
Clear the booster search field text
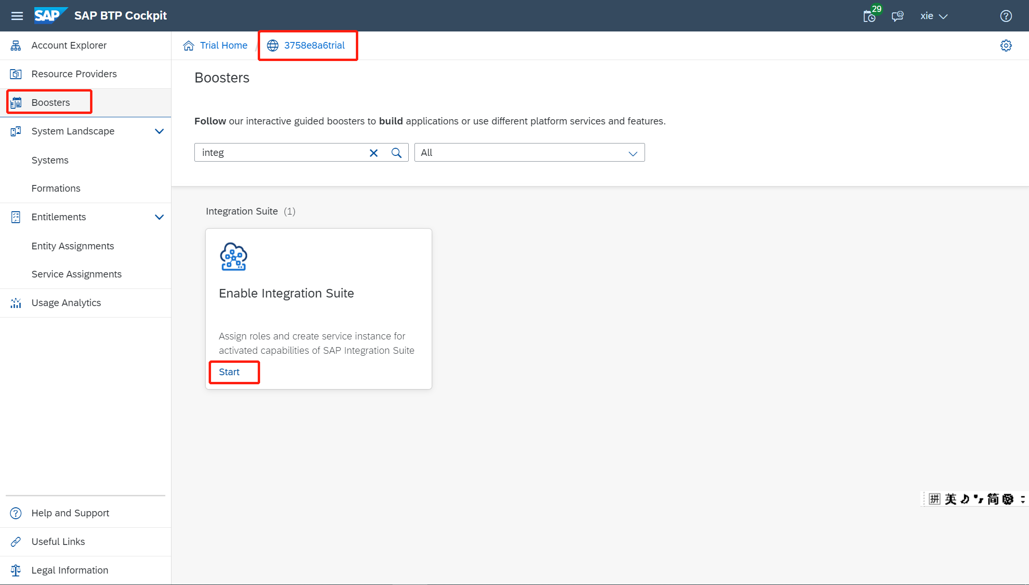(x=374, y=153)
